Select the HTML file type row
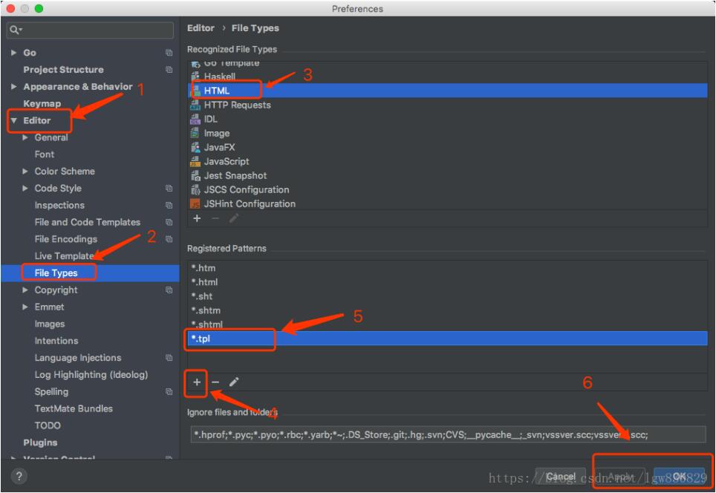The width and height of the screenshot is (716, 493). pyautogui.click(x=447, y=91)
